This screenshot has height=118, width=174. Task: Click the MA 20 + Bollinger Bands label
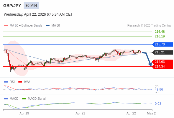point(26,26)
